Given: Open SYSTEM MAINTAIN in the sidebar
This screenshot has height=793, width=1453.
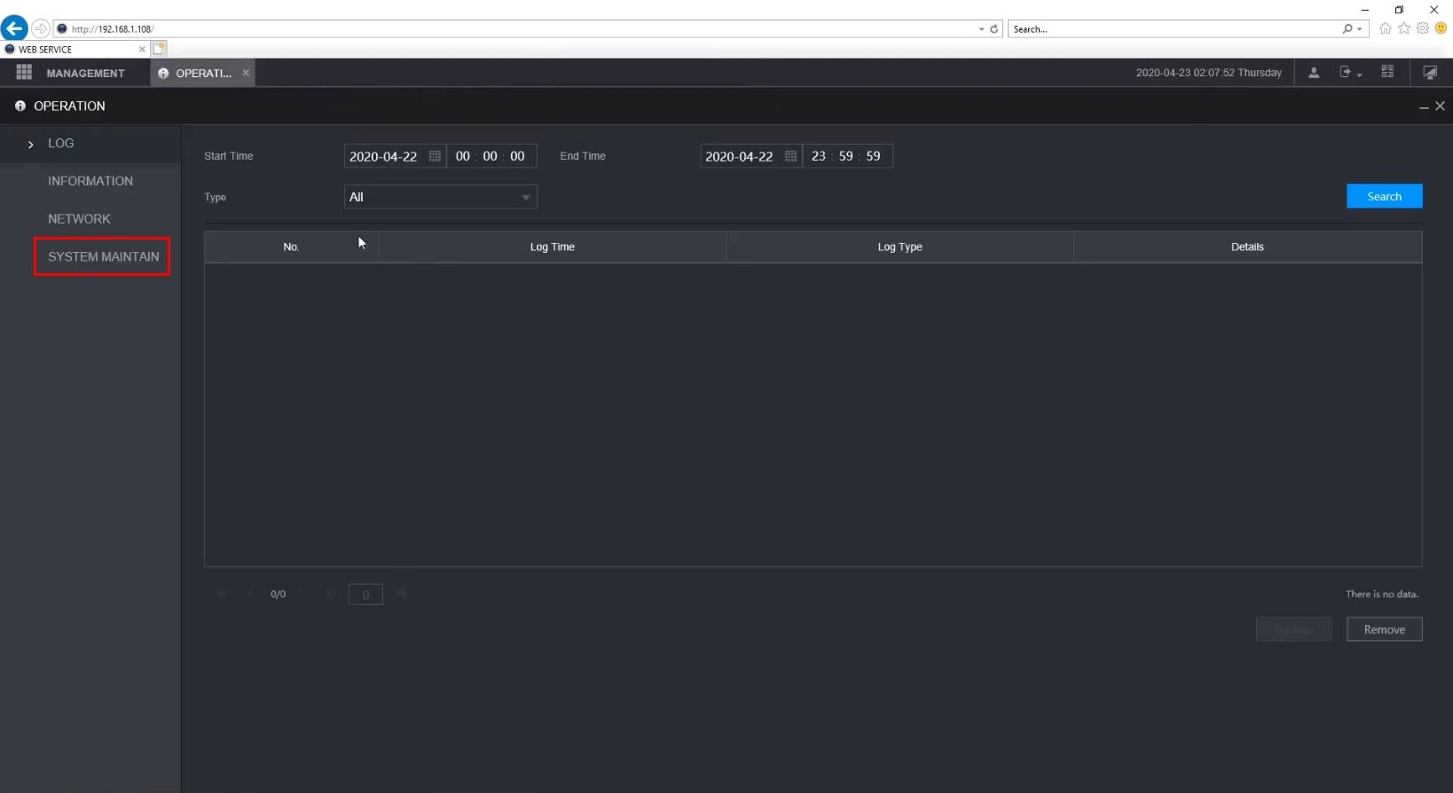Looking at the screenshot, I should coord(103,256).
